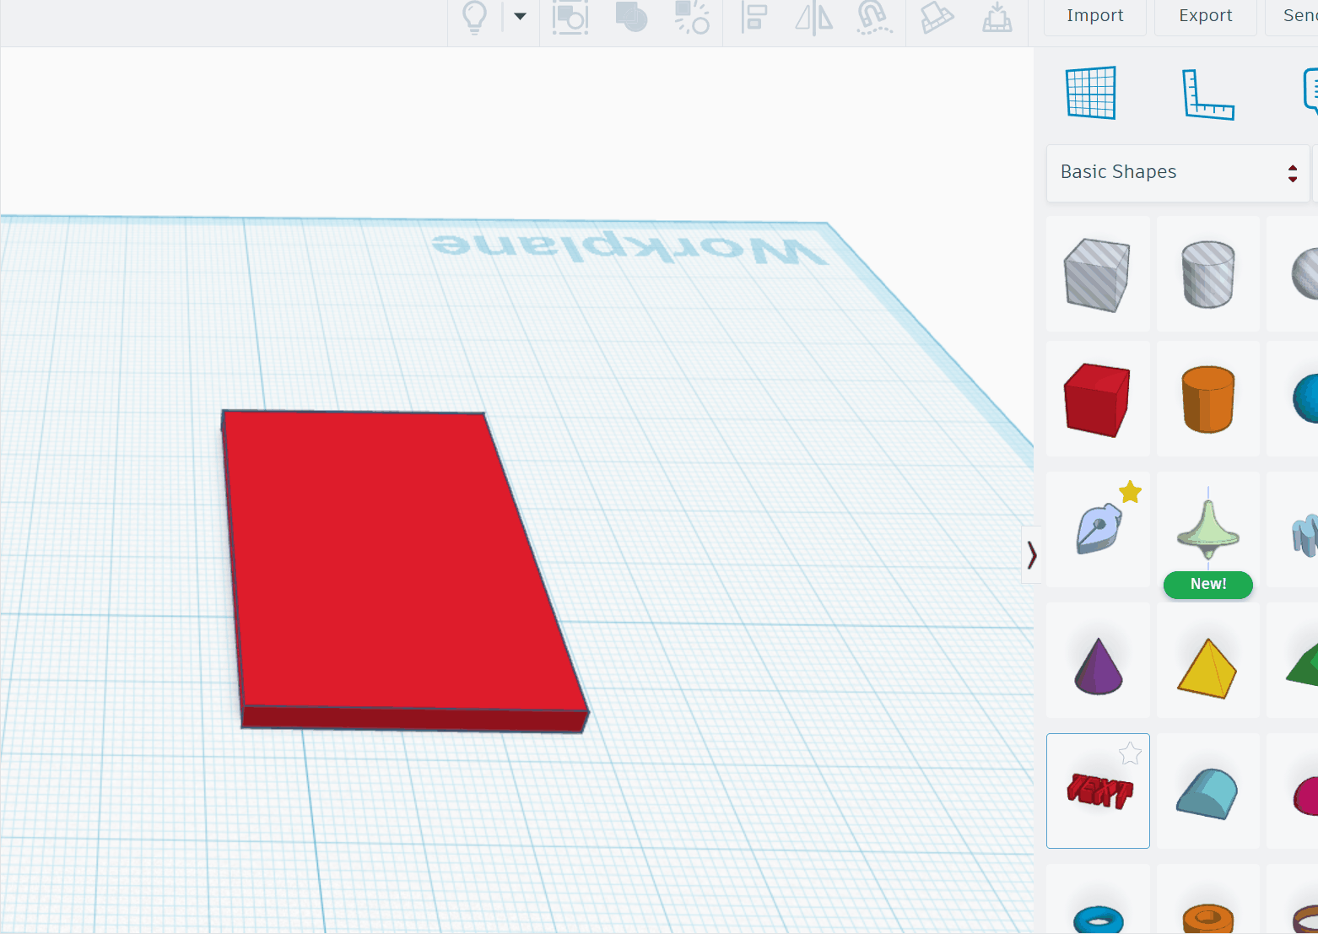Choose the yellow Pyramid shape

click(1208, 661)
